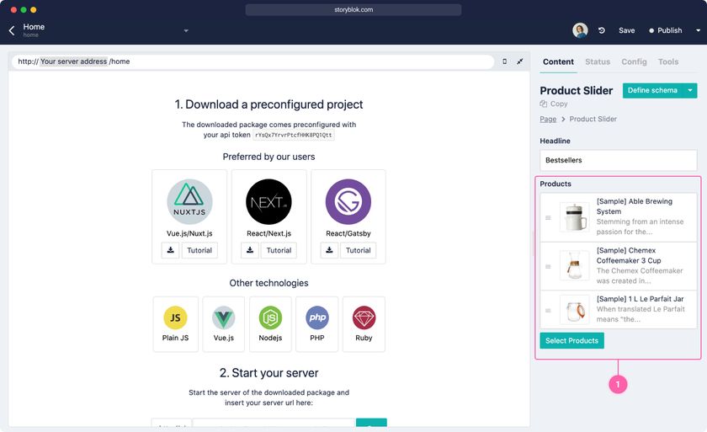Click the '[Sample] Chemex Coffeemaker 3 Cup' title
Screen dimensions: 707x432
tap(629, 255)
